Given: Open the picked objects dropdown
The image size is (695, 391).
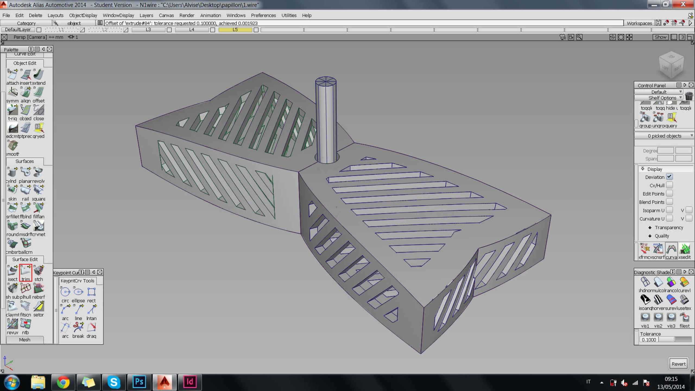Looking at the screenshot, I should coord(664,136).
